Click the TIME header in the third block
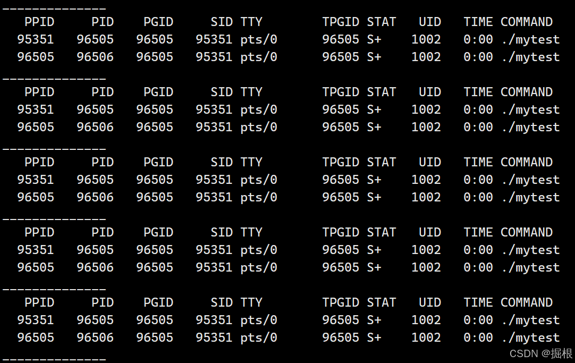575x363 pixels. (478, 162)
